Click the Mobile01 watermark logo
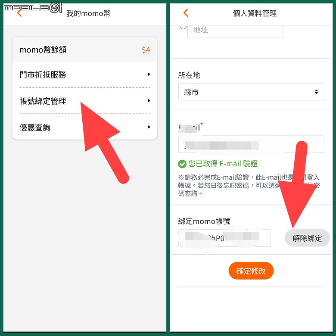The width and height of the screenshot is (336, 336). pos(33,8)
